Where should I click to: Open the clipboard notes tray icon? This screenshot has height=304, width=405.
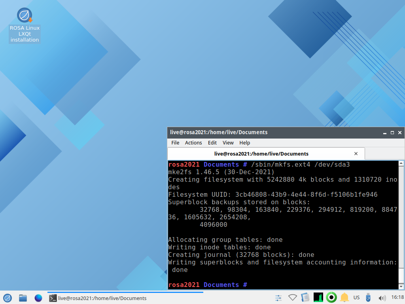305,298
